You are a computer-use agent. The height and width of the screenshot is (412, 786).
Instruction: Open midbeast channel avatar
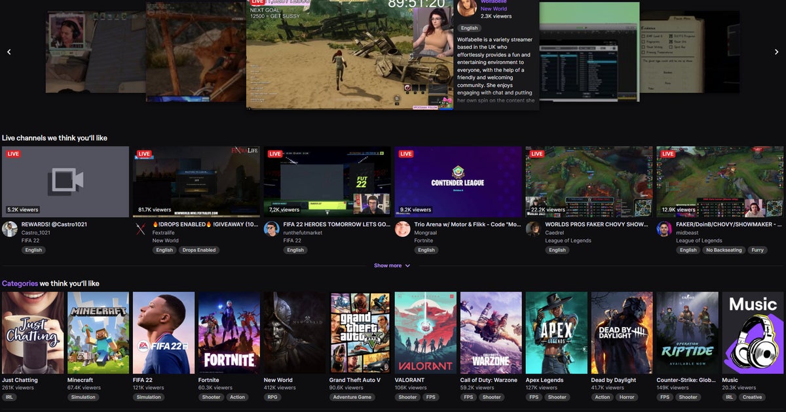665,229
